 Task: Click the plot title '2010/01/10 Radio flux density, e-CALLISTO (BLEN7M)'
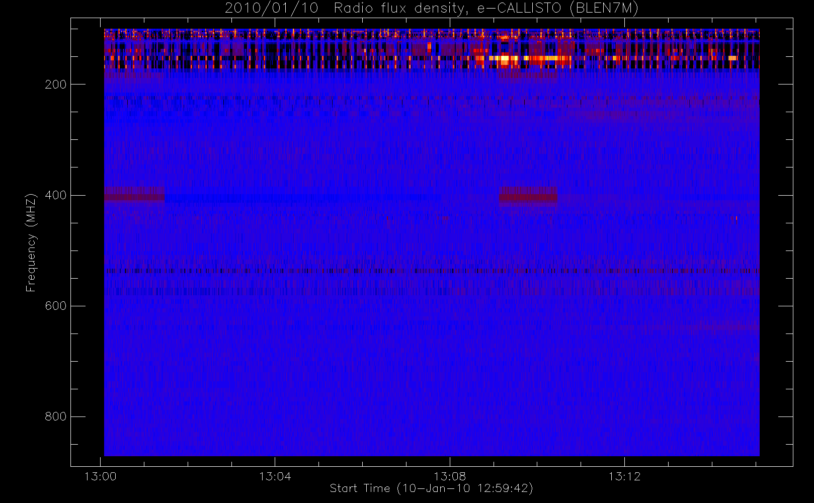[431, 9]
